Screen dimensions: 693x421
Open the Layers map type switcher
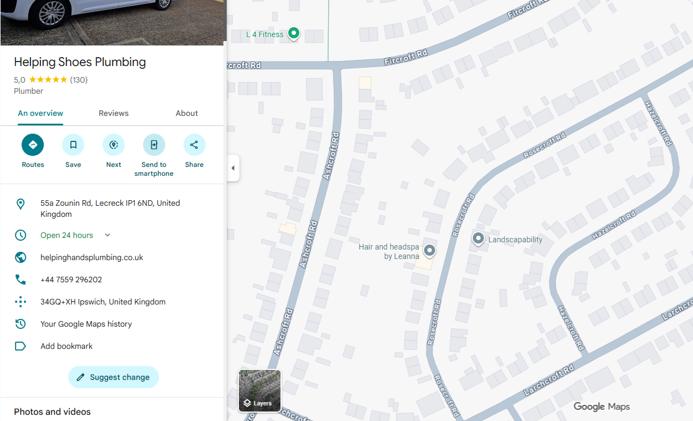pyautogui.click(x=259, y=390)
